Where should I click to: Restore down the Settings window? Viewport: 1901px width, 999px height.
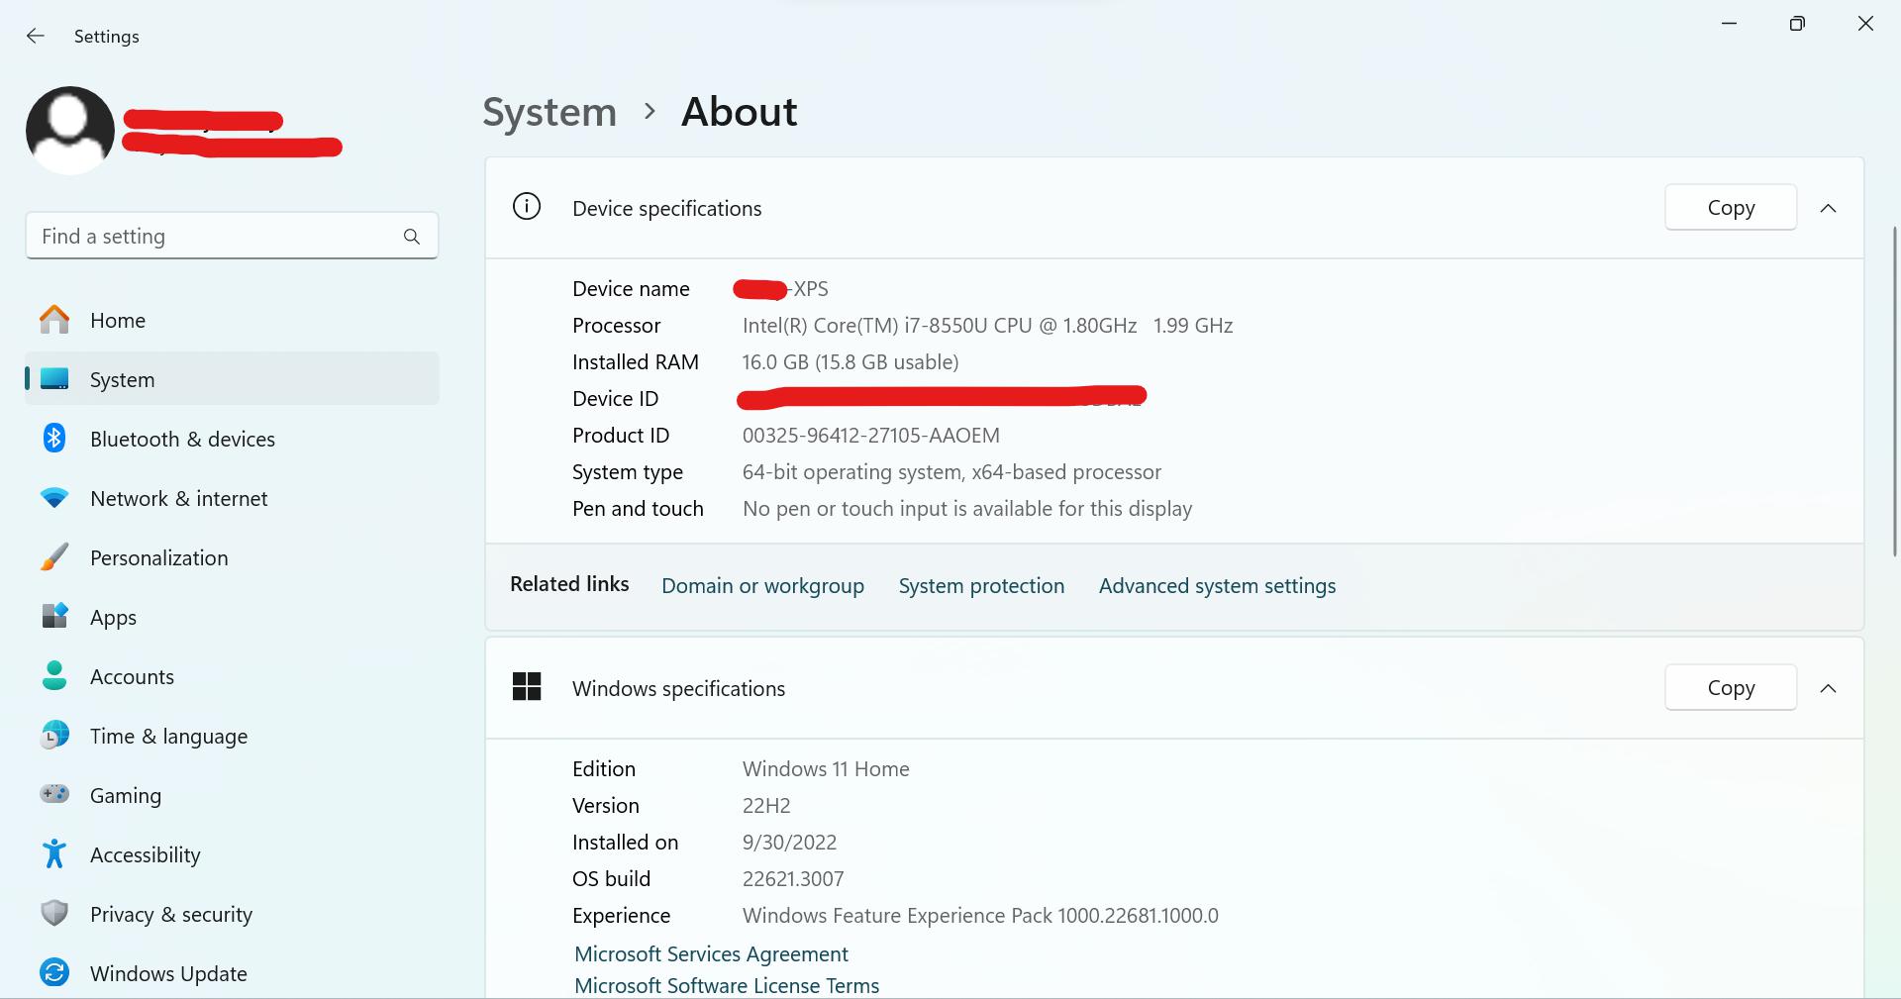tap(1797, 24)
